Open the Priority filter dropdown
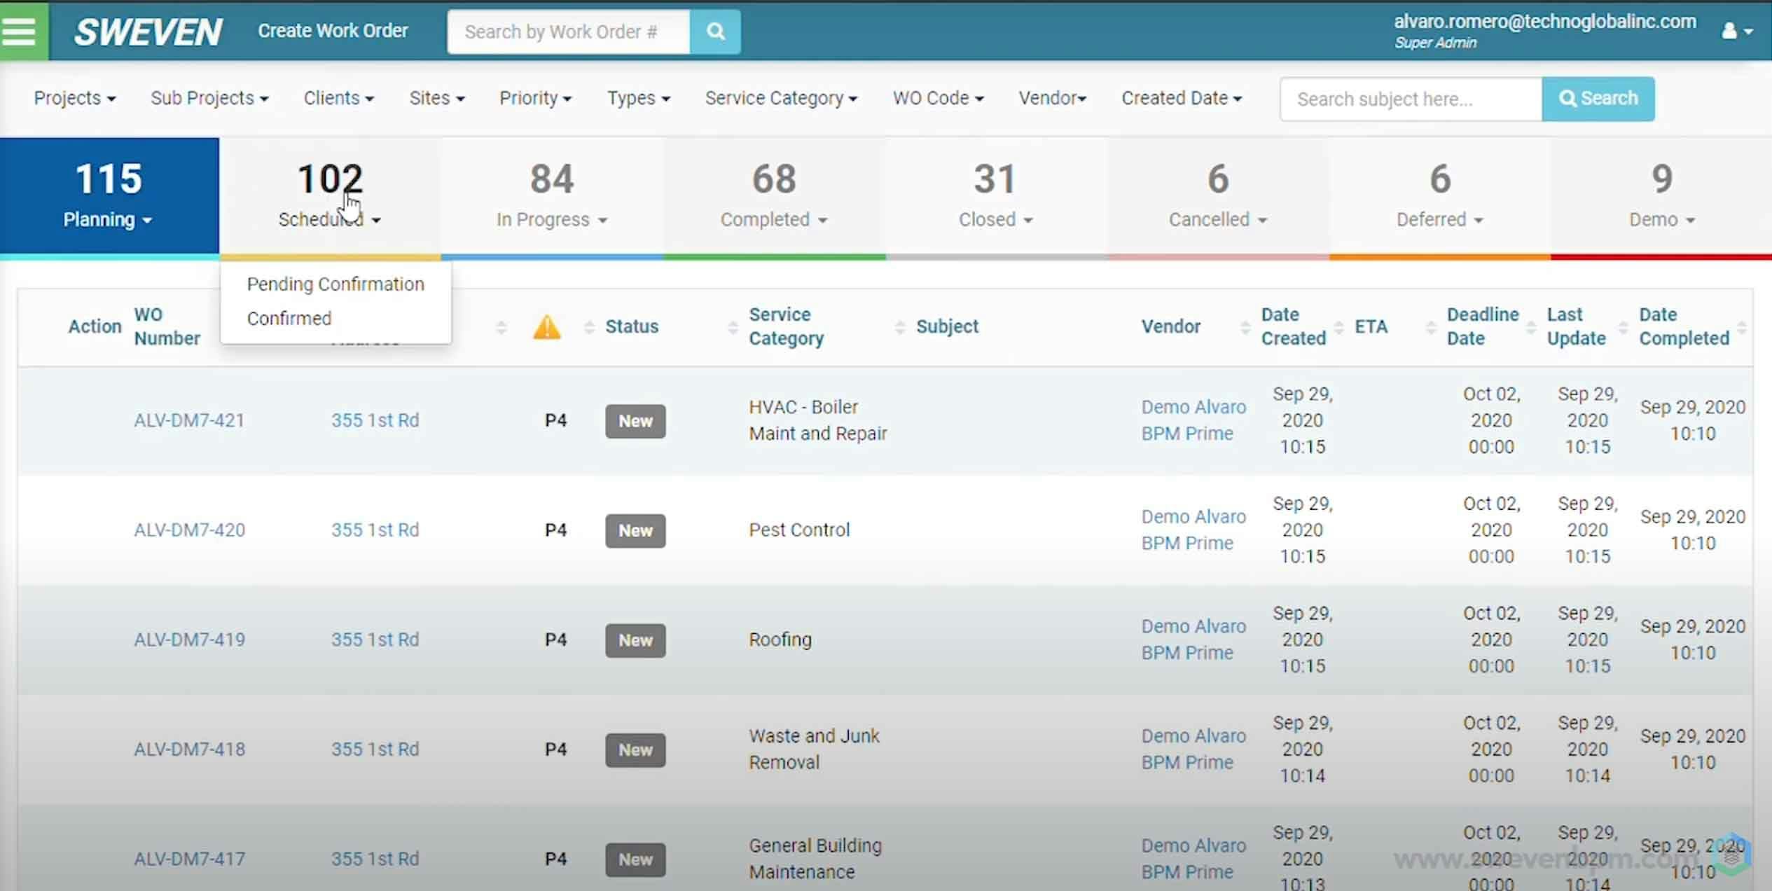This screenshot has width=1772, height=891. [536, 98]
